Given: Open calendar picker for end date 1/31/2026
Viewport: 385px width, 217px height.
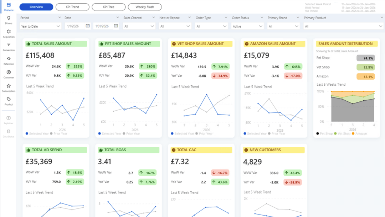Looking at the screenshot, I should [116, 26].
